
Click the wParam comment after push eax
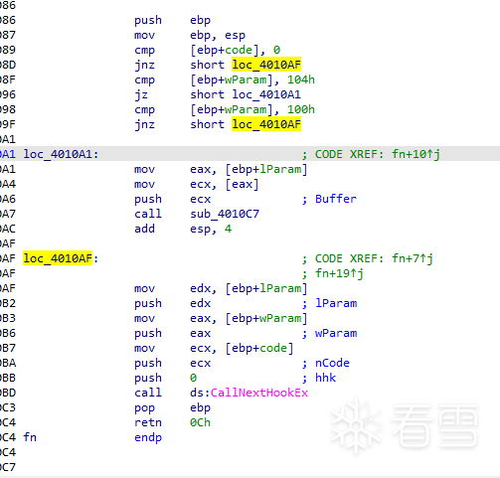(336, 333)
